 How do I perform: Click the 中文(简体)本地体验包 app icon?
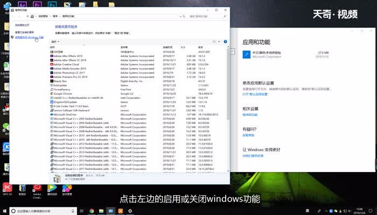pyautogui.click(x=247, y=54)
